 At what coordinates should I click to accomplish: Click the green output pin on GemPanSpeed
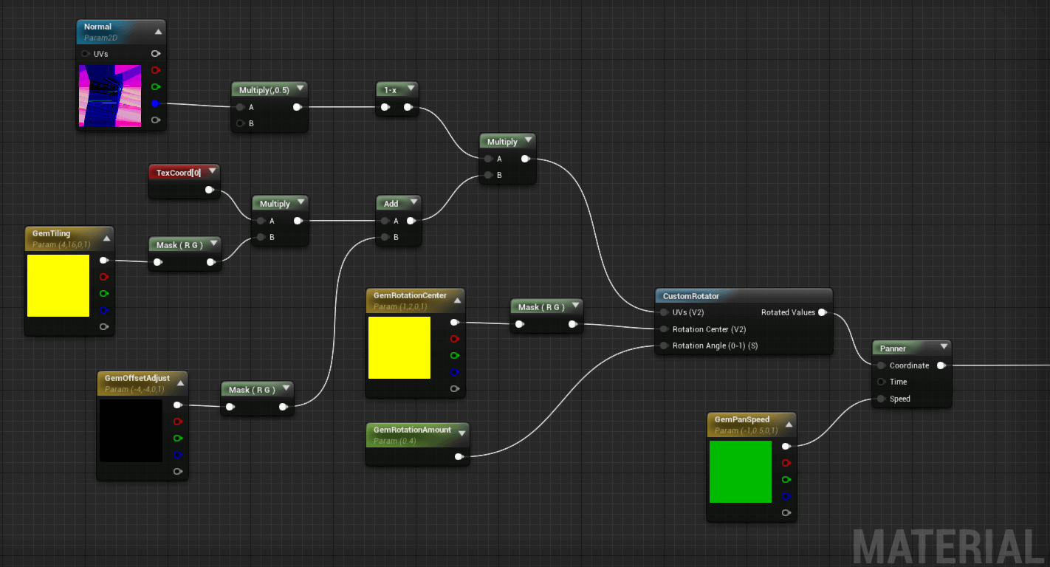coord(786,480)
